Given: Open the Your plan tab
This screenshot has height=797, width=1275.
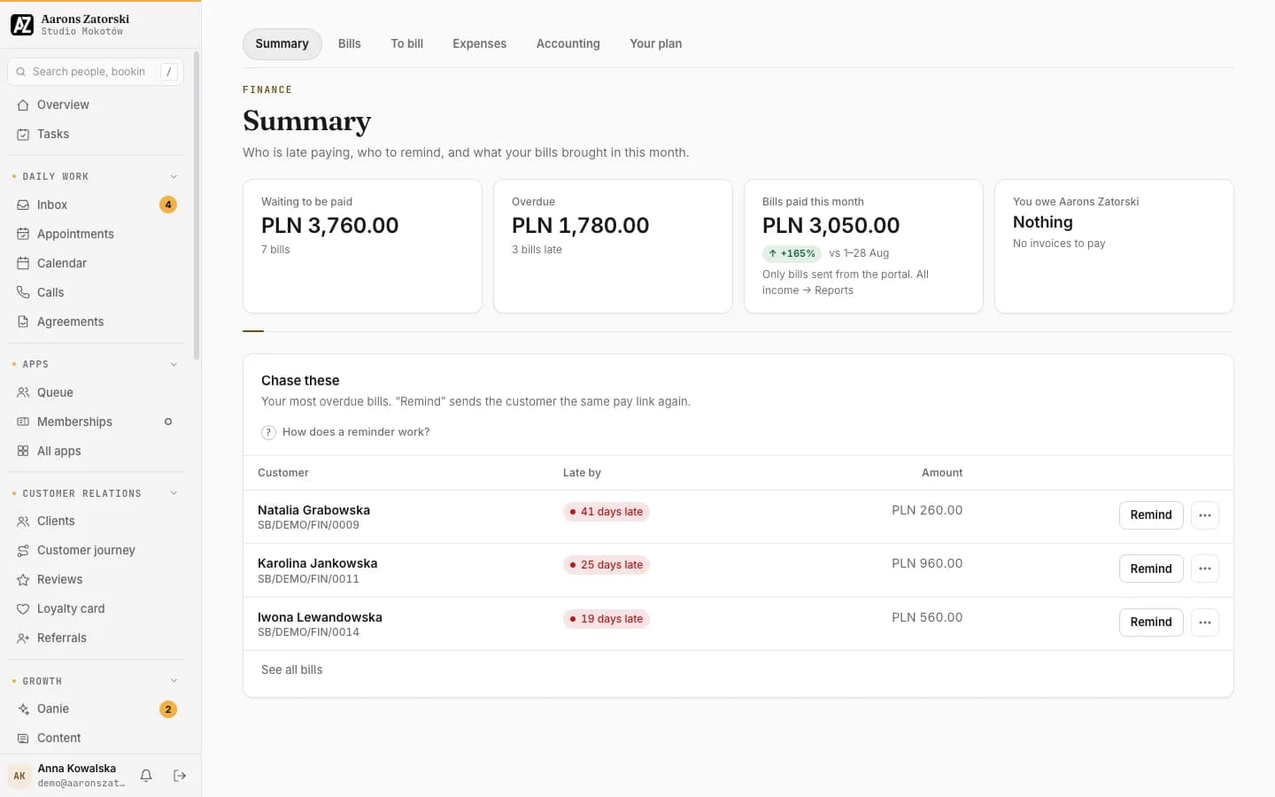Looking at the screenshot, I should click(x=655, y=44).
